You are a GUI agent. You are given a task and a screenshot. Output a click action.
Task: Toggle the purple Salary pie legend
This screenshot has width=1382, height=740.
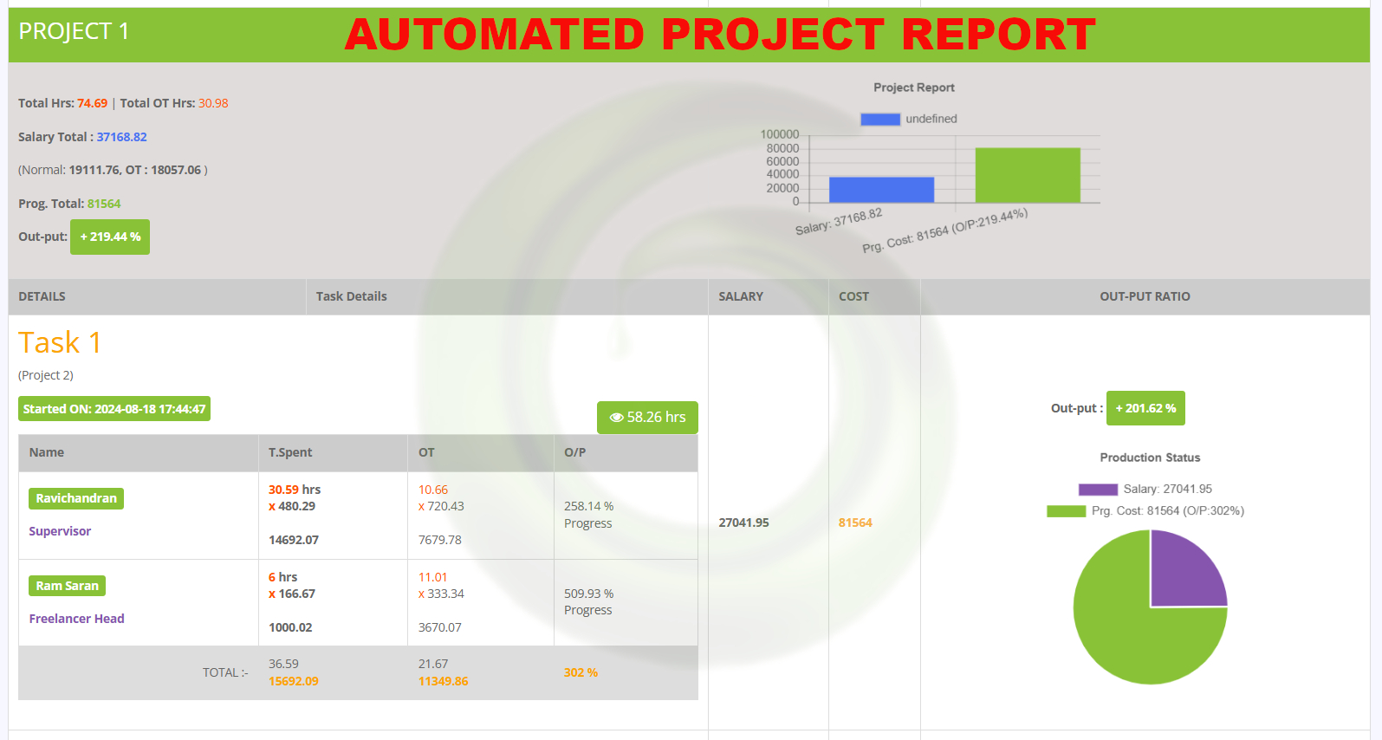[1098, 490]
